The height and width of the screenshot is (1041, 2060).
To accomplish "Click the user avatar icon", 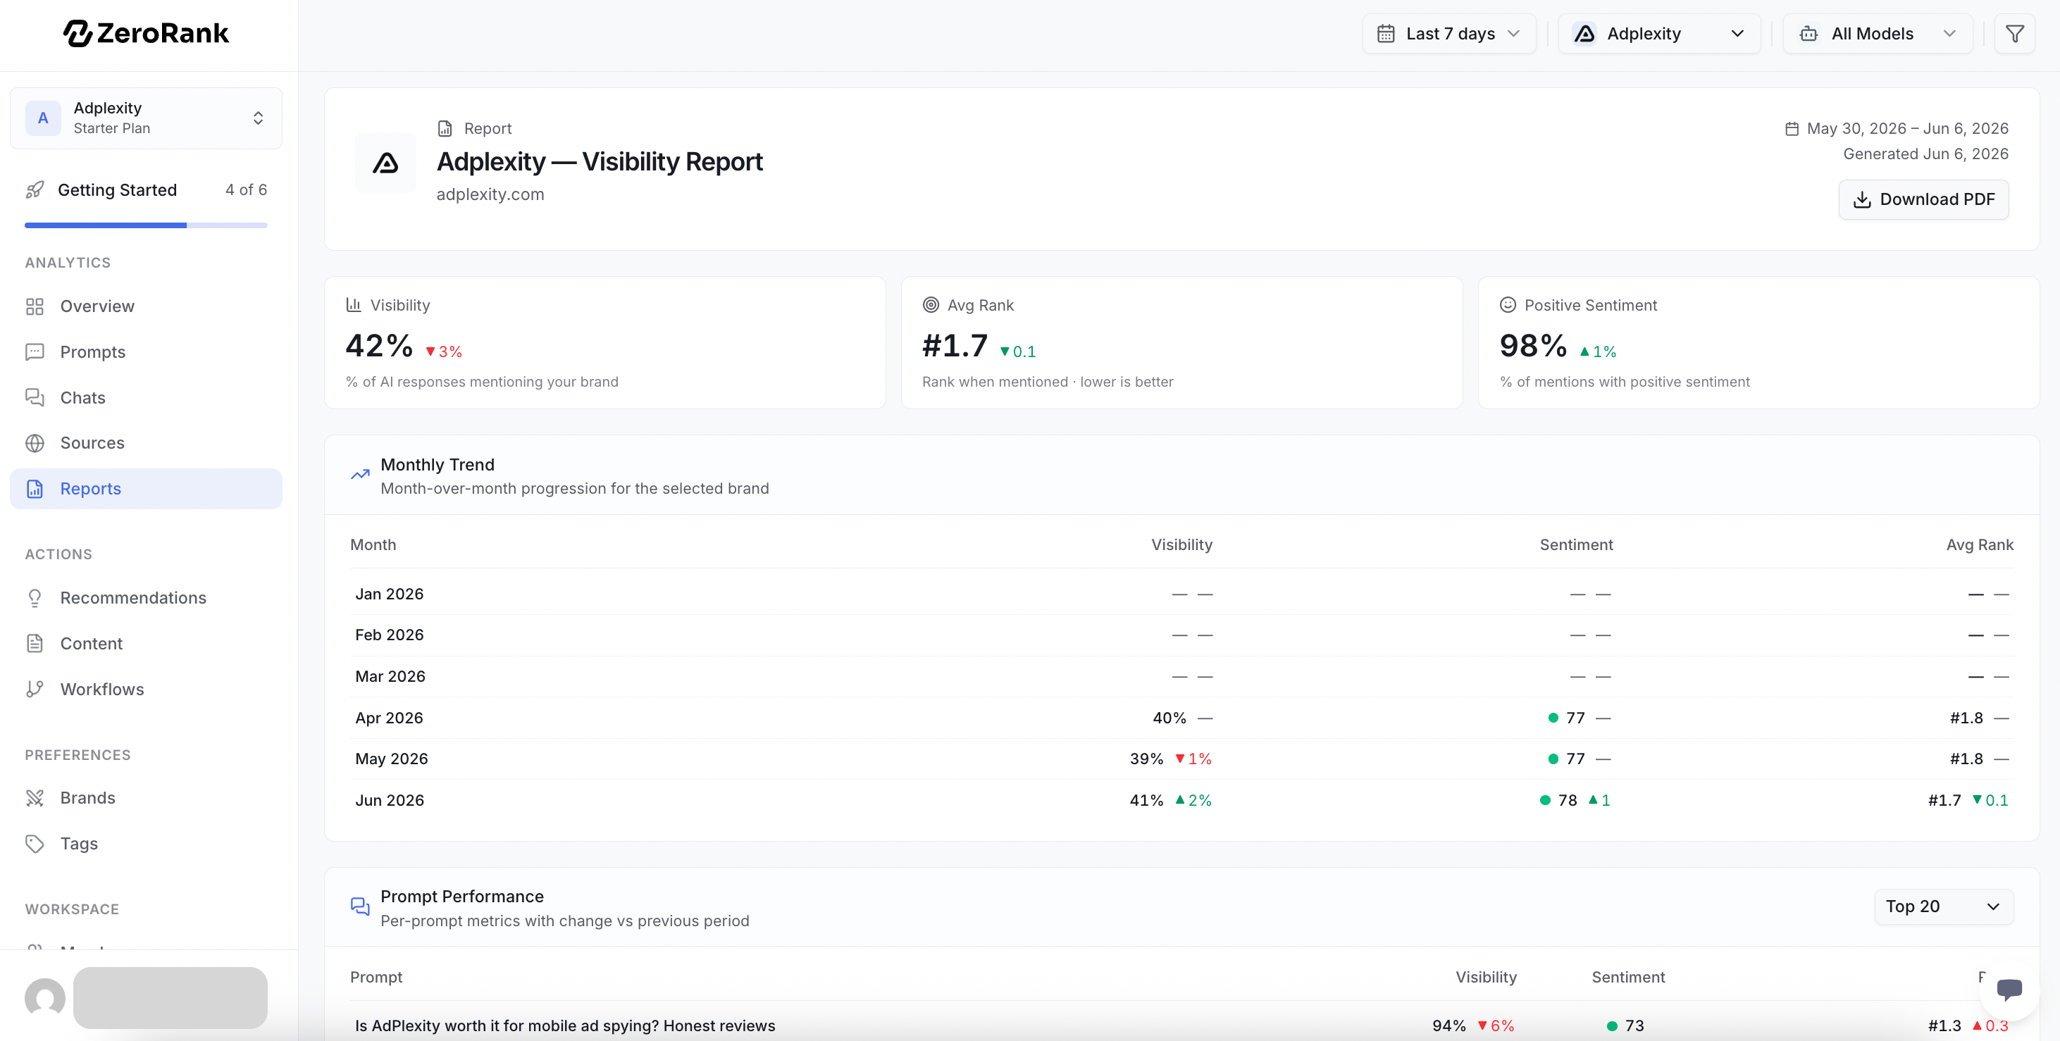I will point(45,998).
